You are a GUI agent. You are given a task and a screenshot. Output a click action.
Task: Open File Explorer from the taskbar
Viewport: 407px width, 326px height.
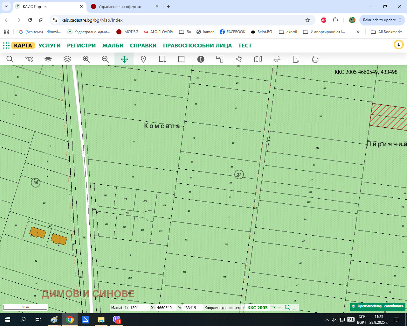coord(101,320)
